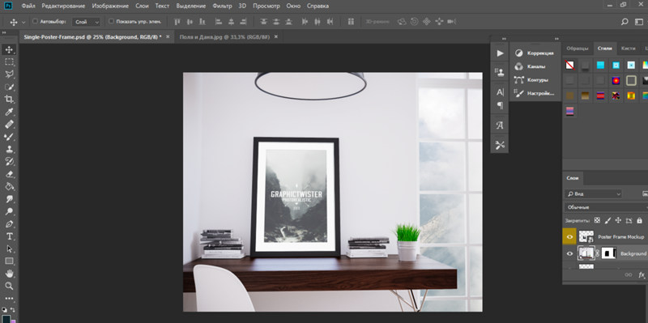
Task: Select the Horizontal Type tool
Action: point(9,236)
